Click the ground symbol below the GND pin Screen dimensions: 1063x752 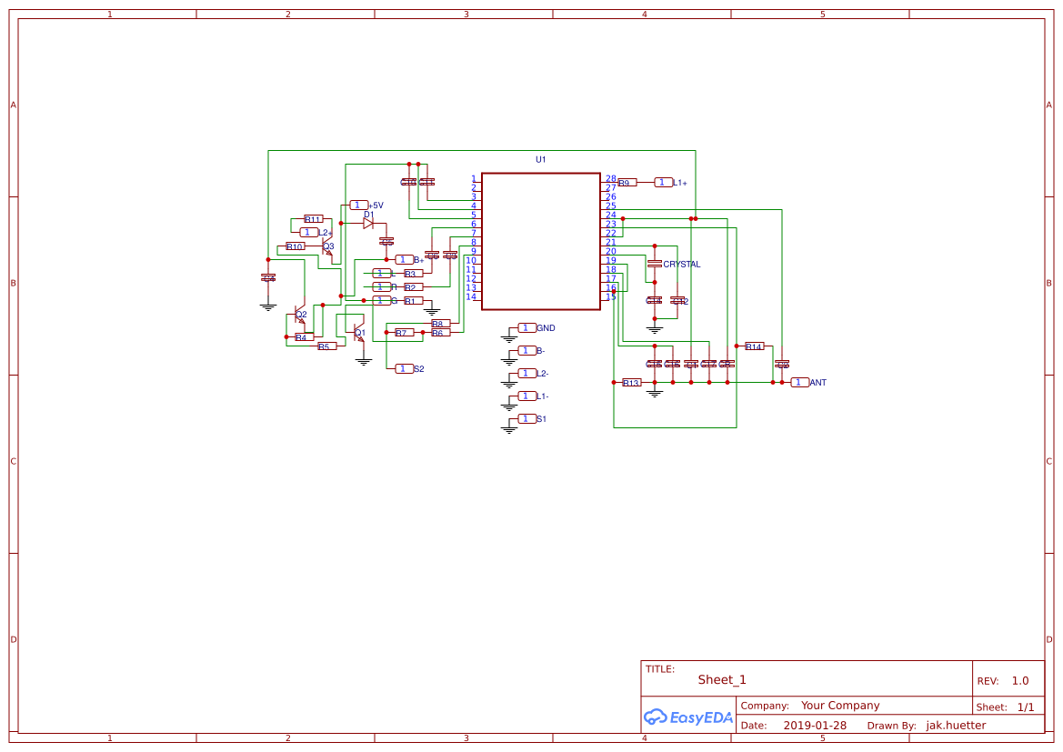click(508, 337)
